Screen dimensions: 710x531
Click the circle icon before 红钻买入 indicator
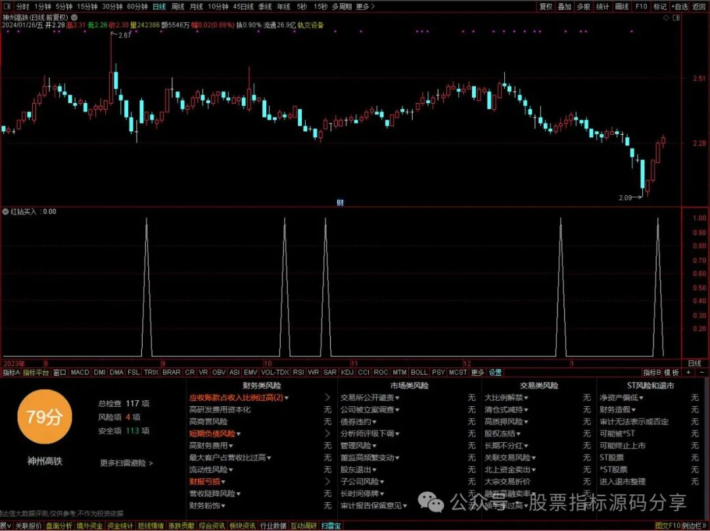(5, 212)
